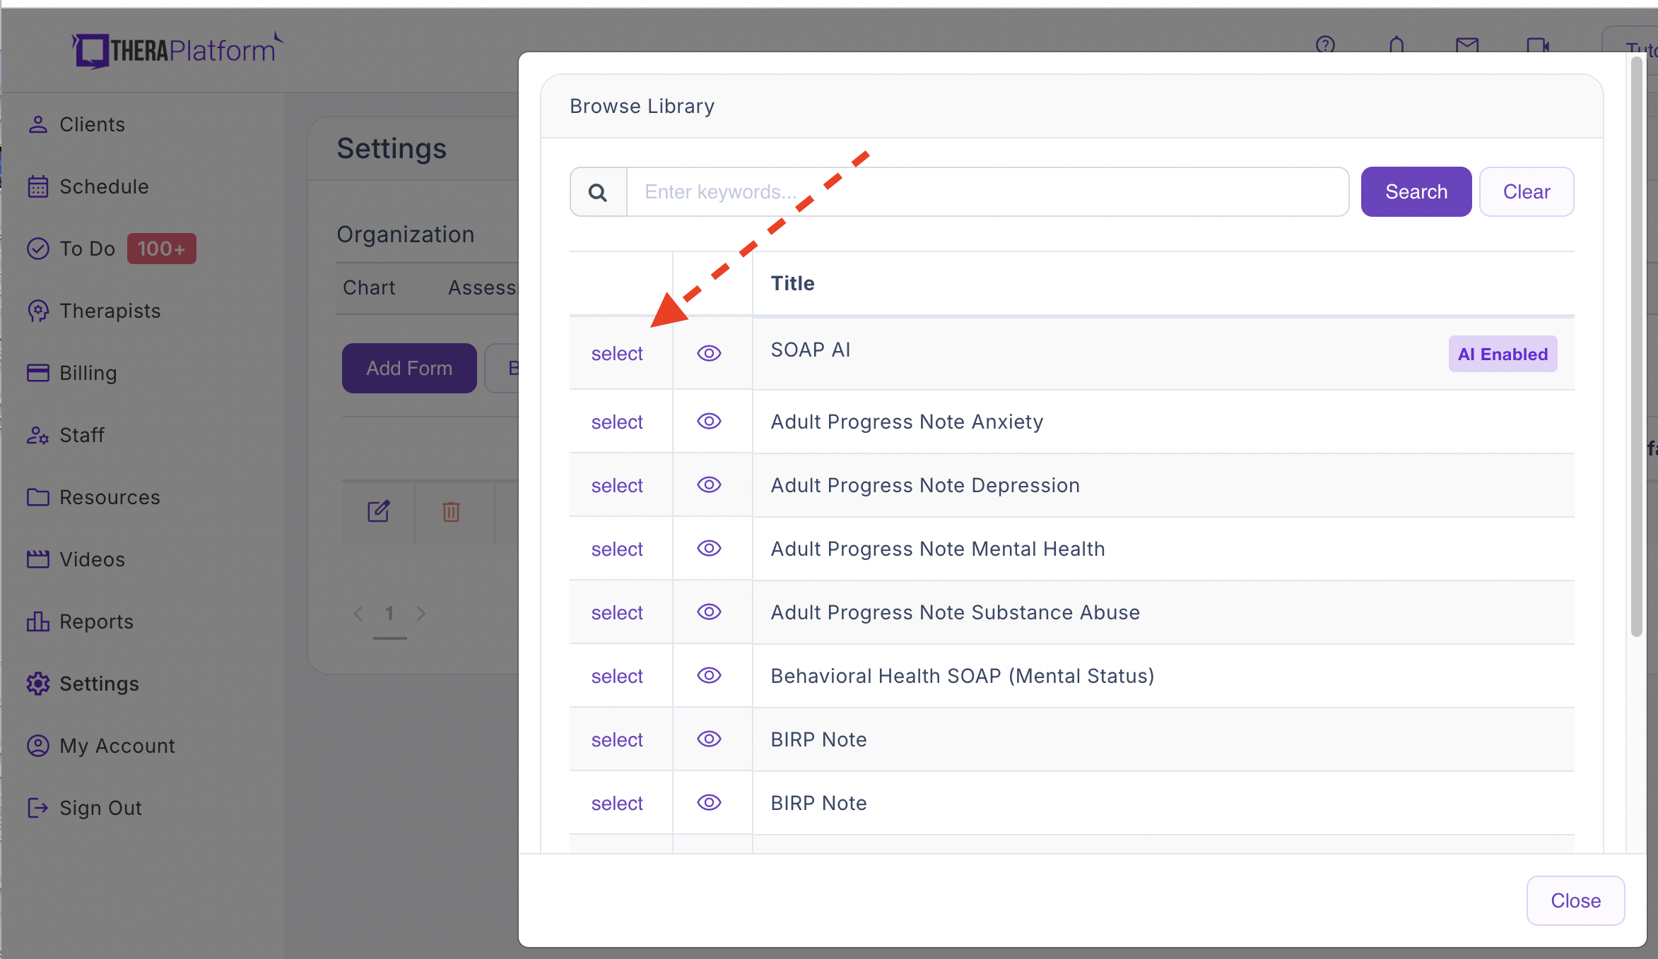Click the Search button in Browse Library
Viewport: 1658px width, 959px height.
(1416, 192)
